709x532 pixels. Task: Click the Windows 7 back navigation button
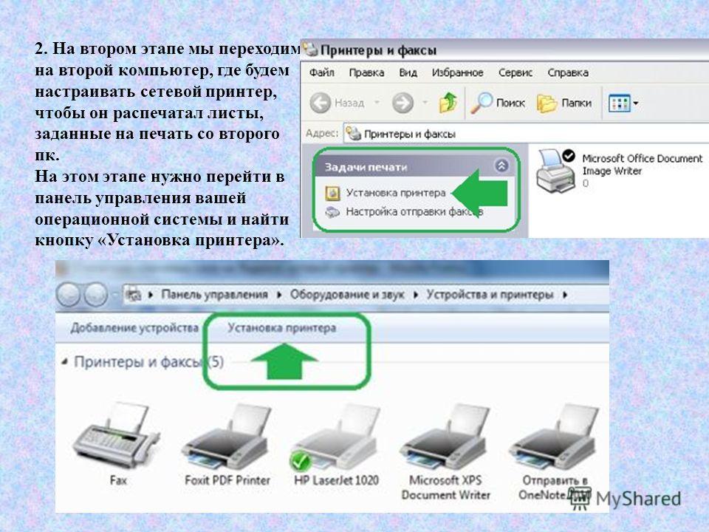(x=68, y=295)
